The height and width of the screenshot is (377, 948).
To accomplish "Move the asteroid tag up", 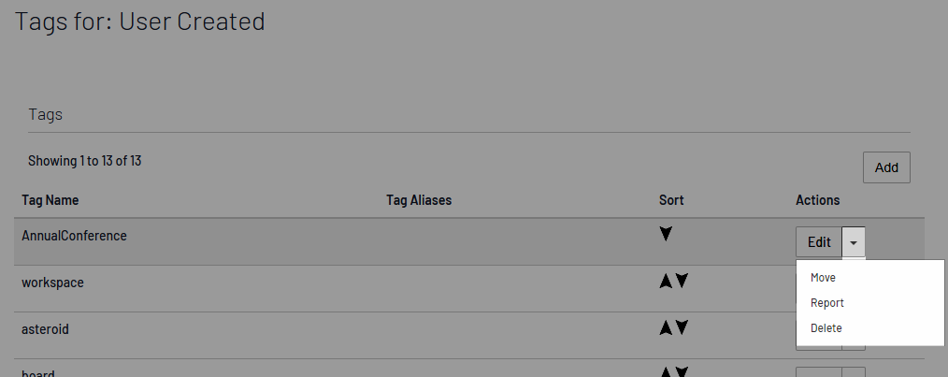I will point(666,327).
